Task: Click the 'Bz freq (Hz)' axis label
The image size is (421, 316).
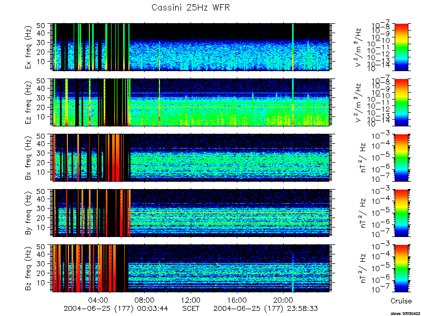Action: click(x=28, y=269)
